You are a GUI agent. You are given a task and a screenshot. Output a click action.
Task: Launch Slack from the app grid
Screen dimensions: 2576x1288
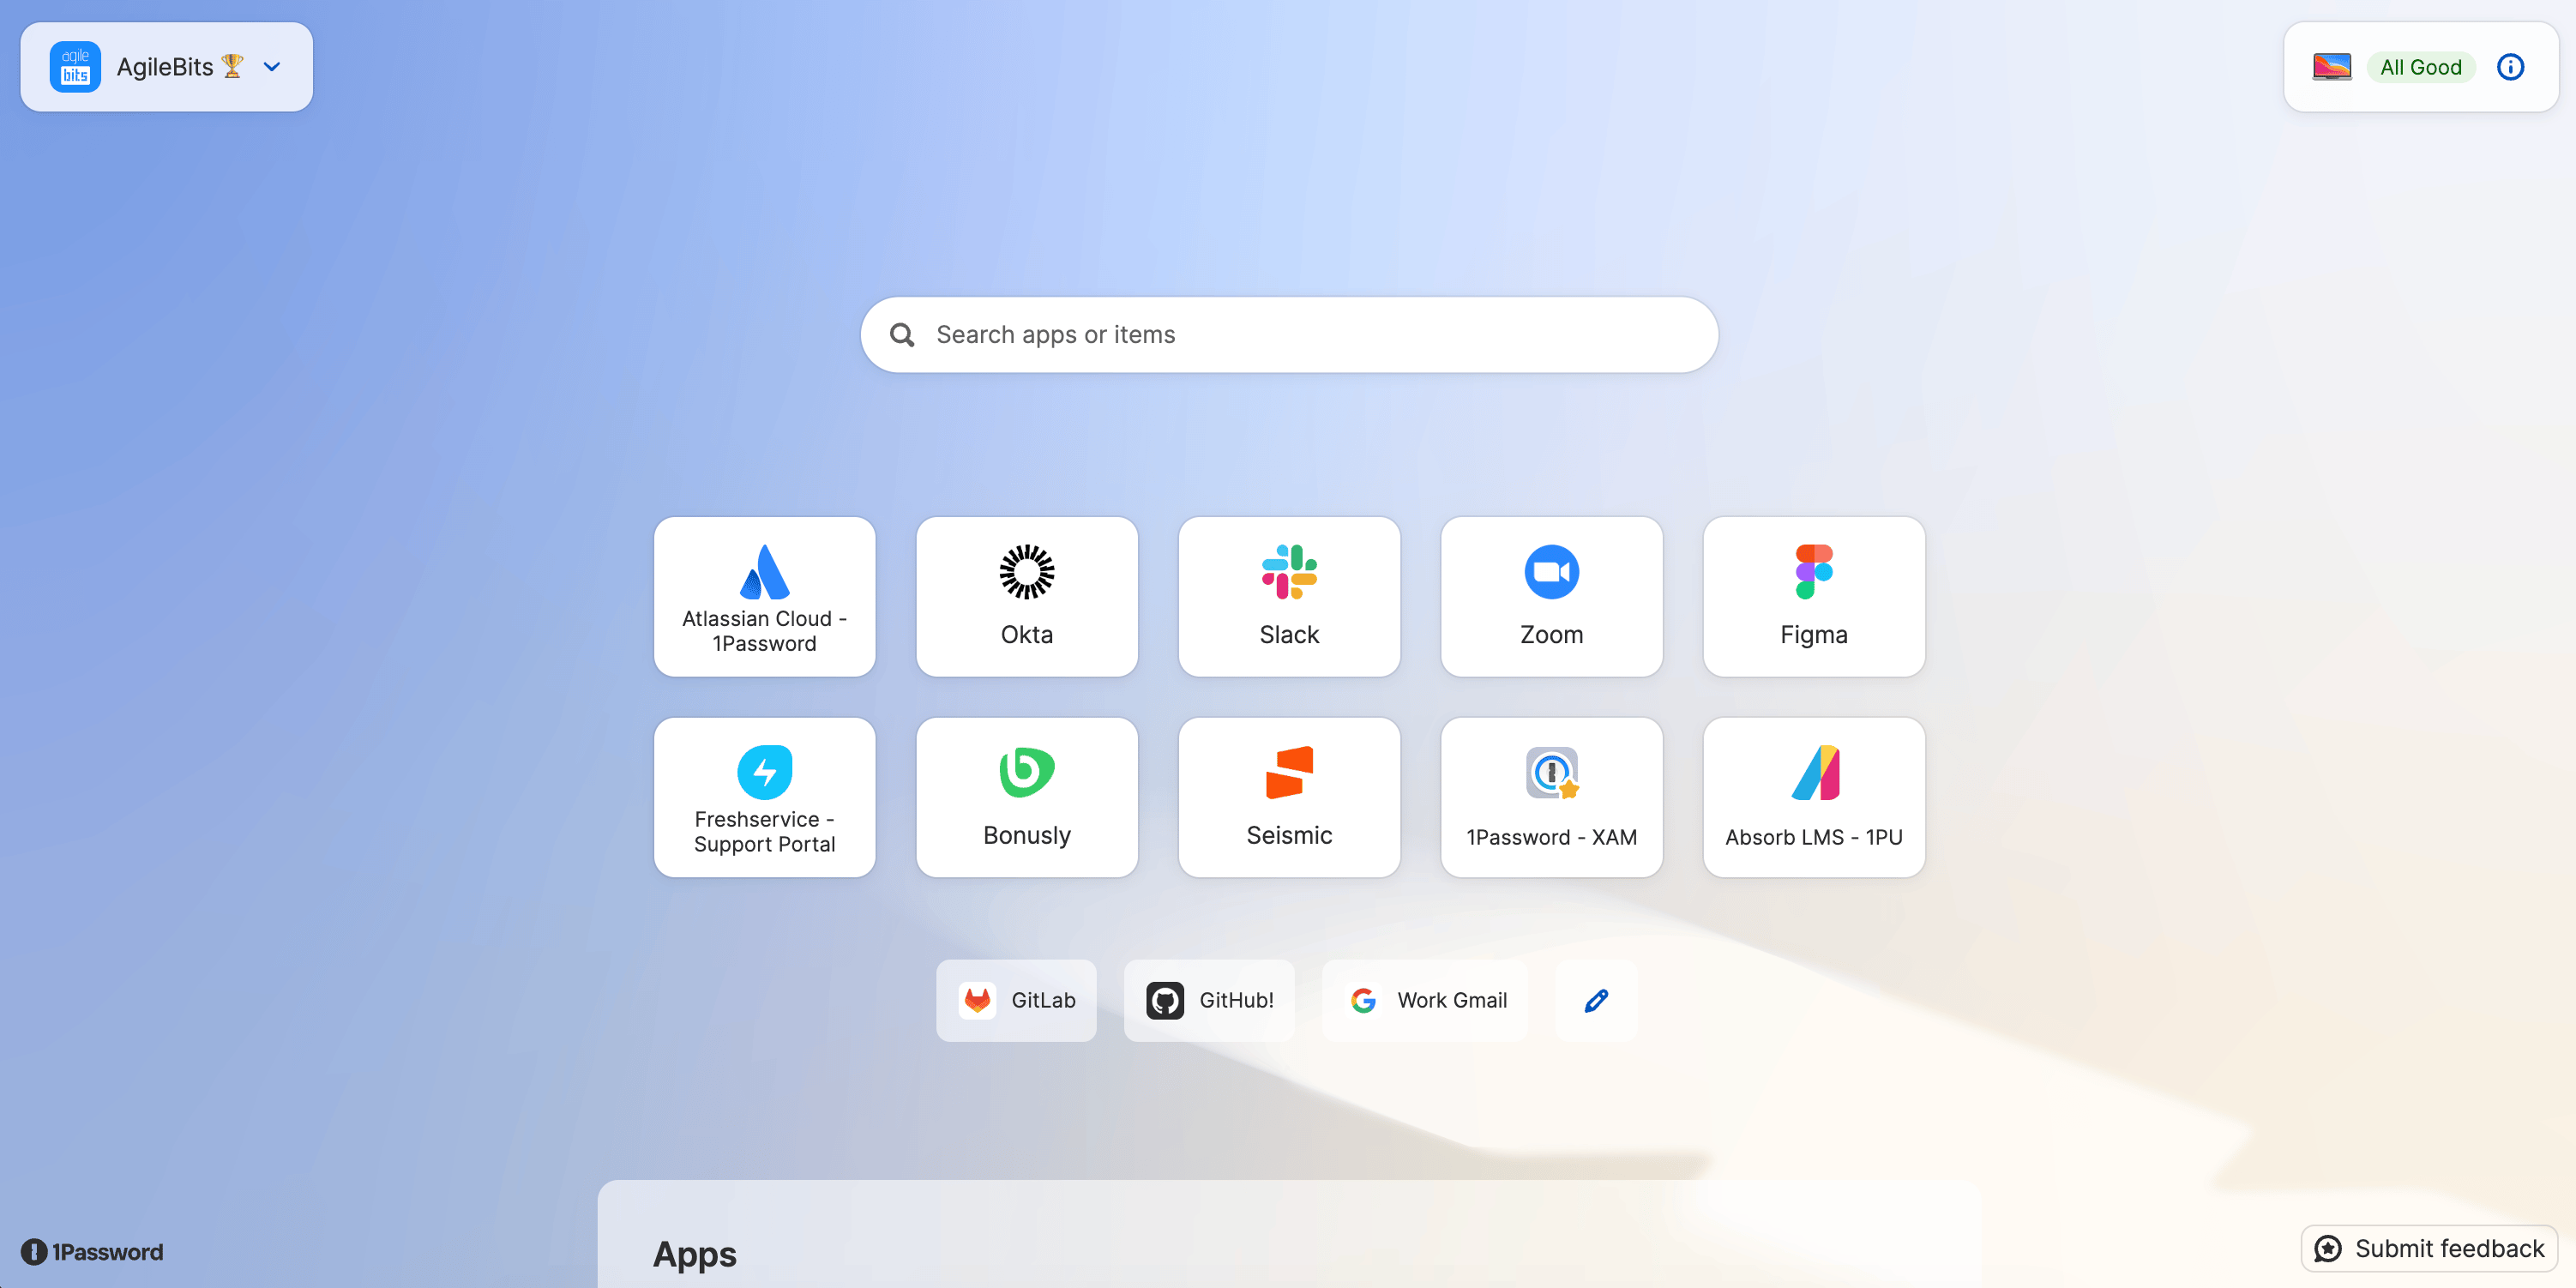[1288, 596]
